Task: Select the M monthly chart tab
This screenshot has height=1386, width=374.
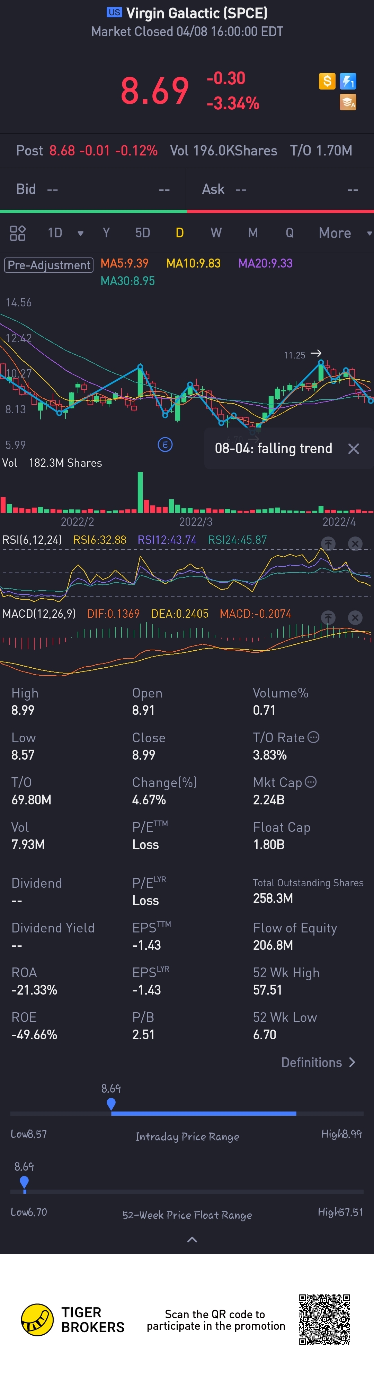Action: tap(253, 233)
